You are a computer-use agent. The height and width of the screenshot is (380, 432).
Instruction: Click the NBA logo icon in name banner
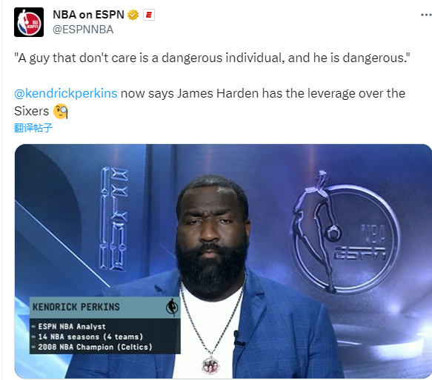[x=172, y=307]
